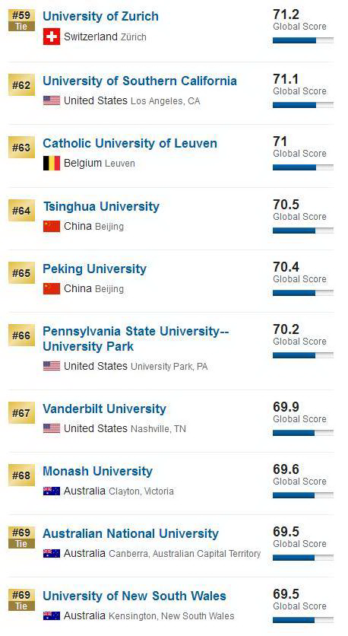This screenshot has height=636, width=348.
Task: Click the Switzerland flag icon
Action: point(52,37)
